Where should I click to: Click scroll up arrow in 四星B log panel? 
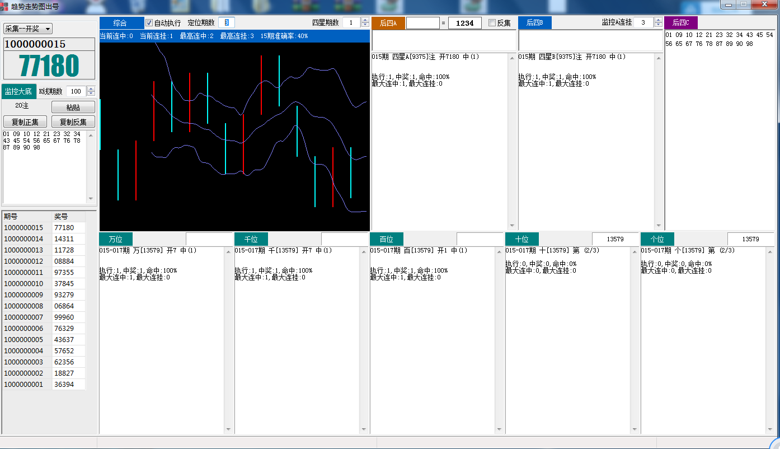click(x=658, y=58)
